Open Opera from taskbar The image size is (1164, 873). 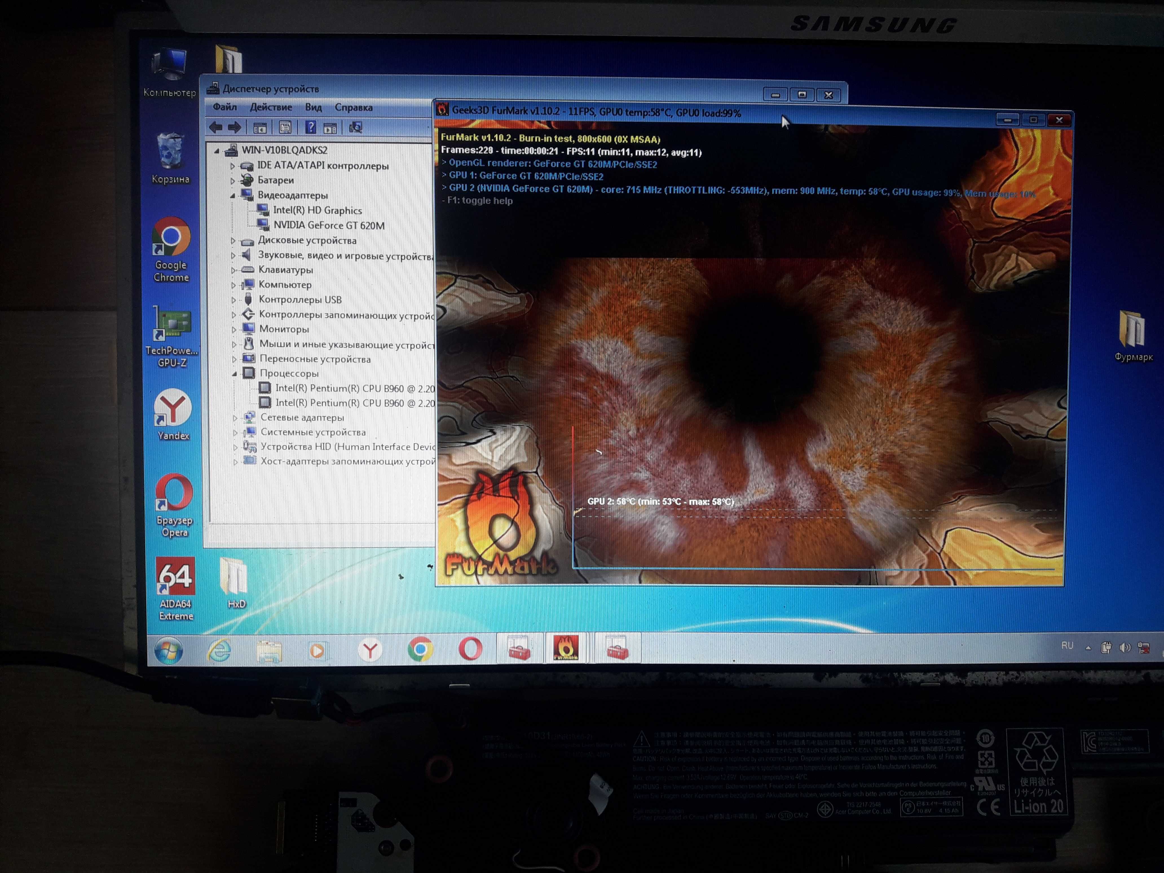pyautogui.click(x=470, y=648)
